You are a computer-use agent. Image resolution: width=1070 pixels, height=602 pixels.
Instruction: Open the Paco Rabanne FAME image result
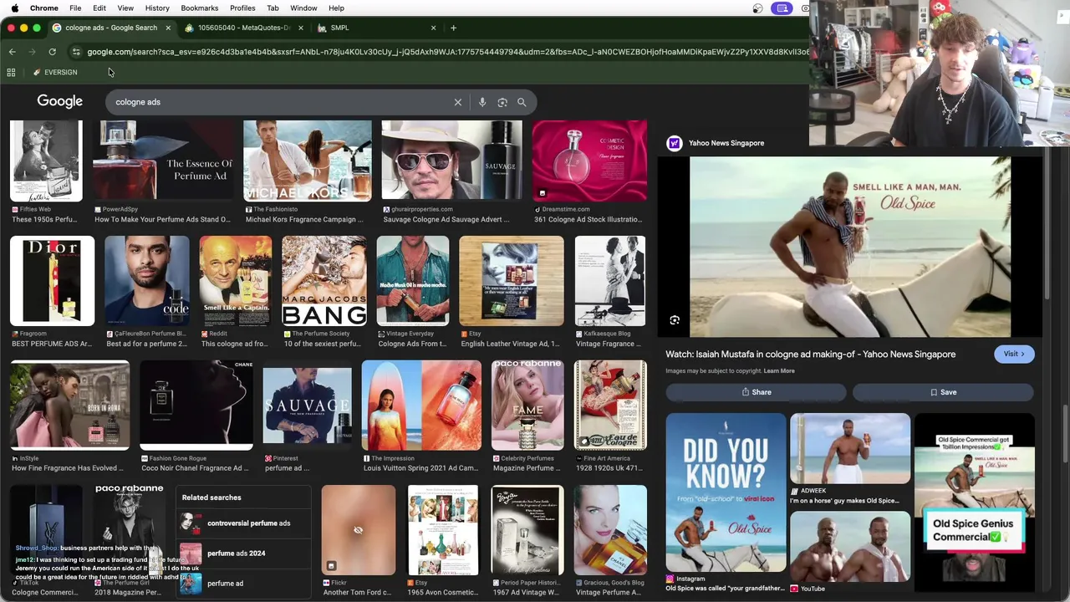click(x=527, y=406)
